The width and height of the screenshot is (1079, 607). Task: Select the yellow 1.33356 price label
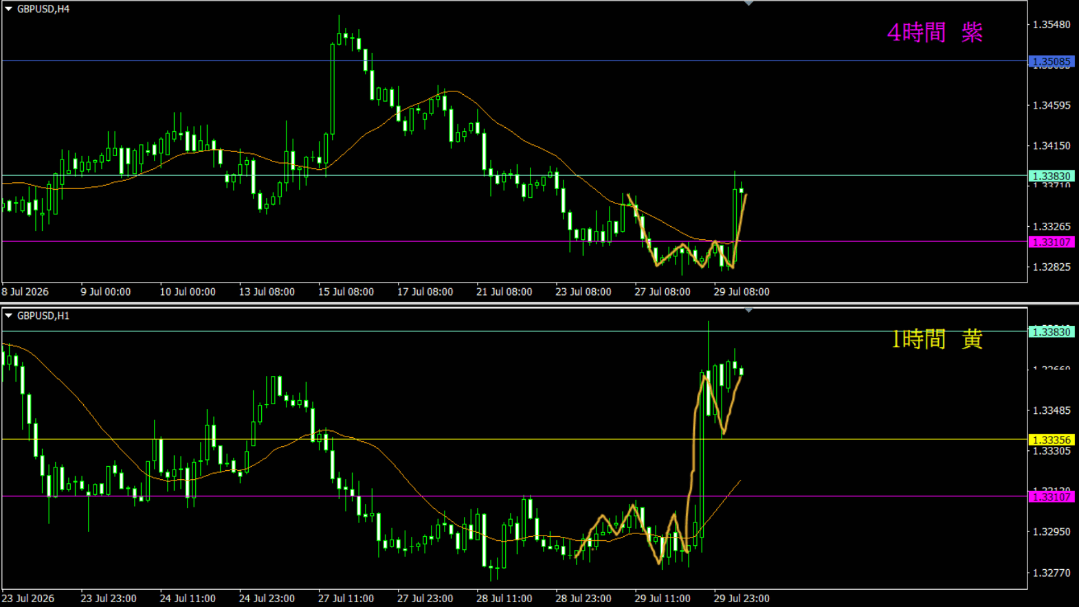coord(1052,440)
